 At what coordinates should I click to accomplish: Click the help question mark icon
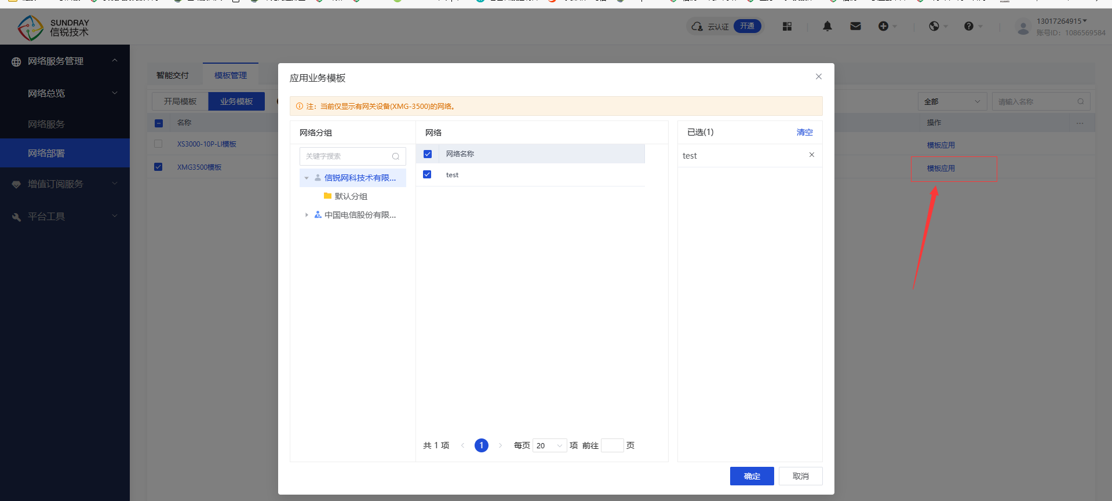[969, 26]
